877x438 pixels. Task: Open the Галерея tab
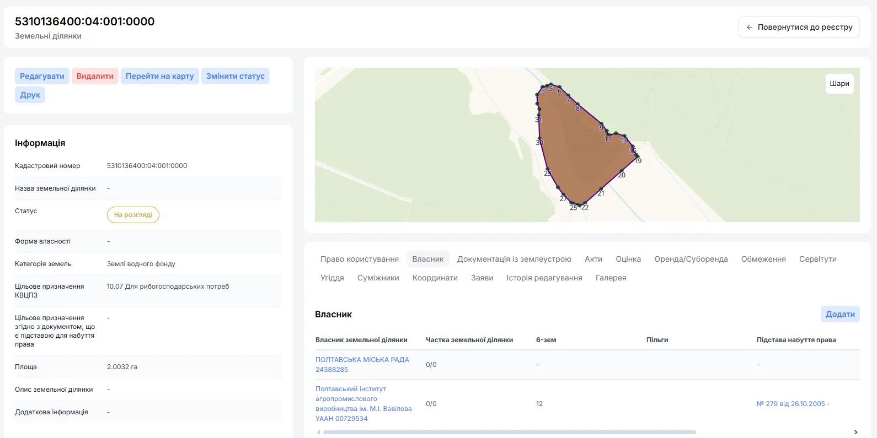611,278
